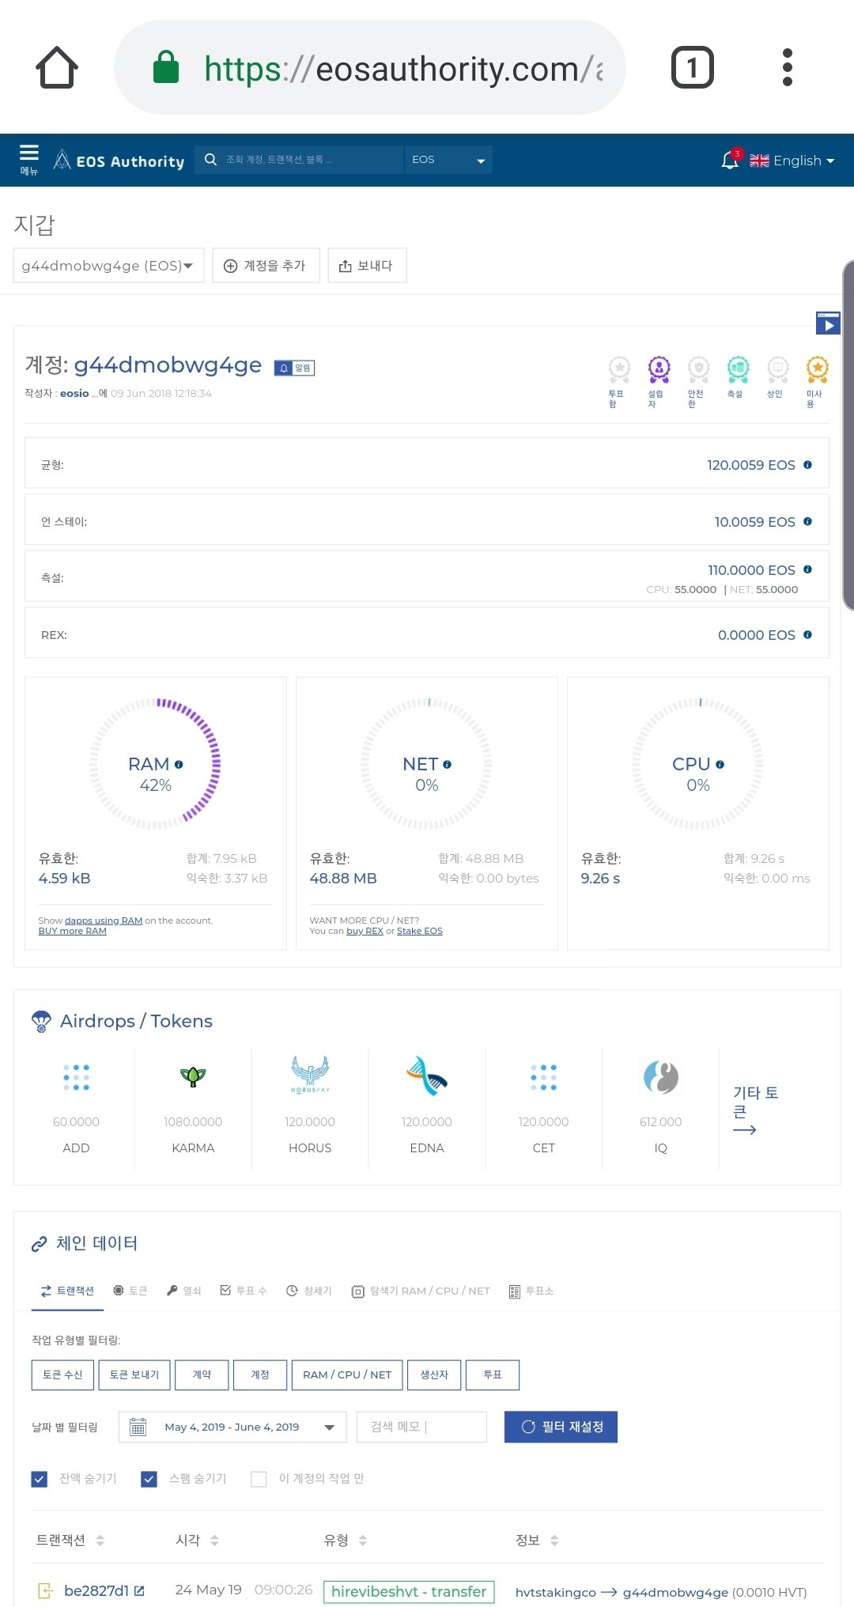Viewport: 854px width, 1607px height.
Task: Click the memo search input field
Action: tap(421, 1427)
